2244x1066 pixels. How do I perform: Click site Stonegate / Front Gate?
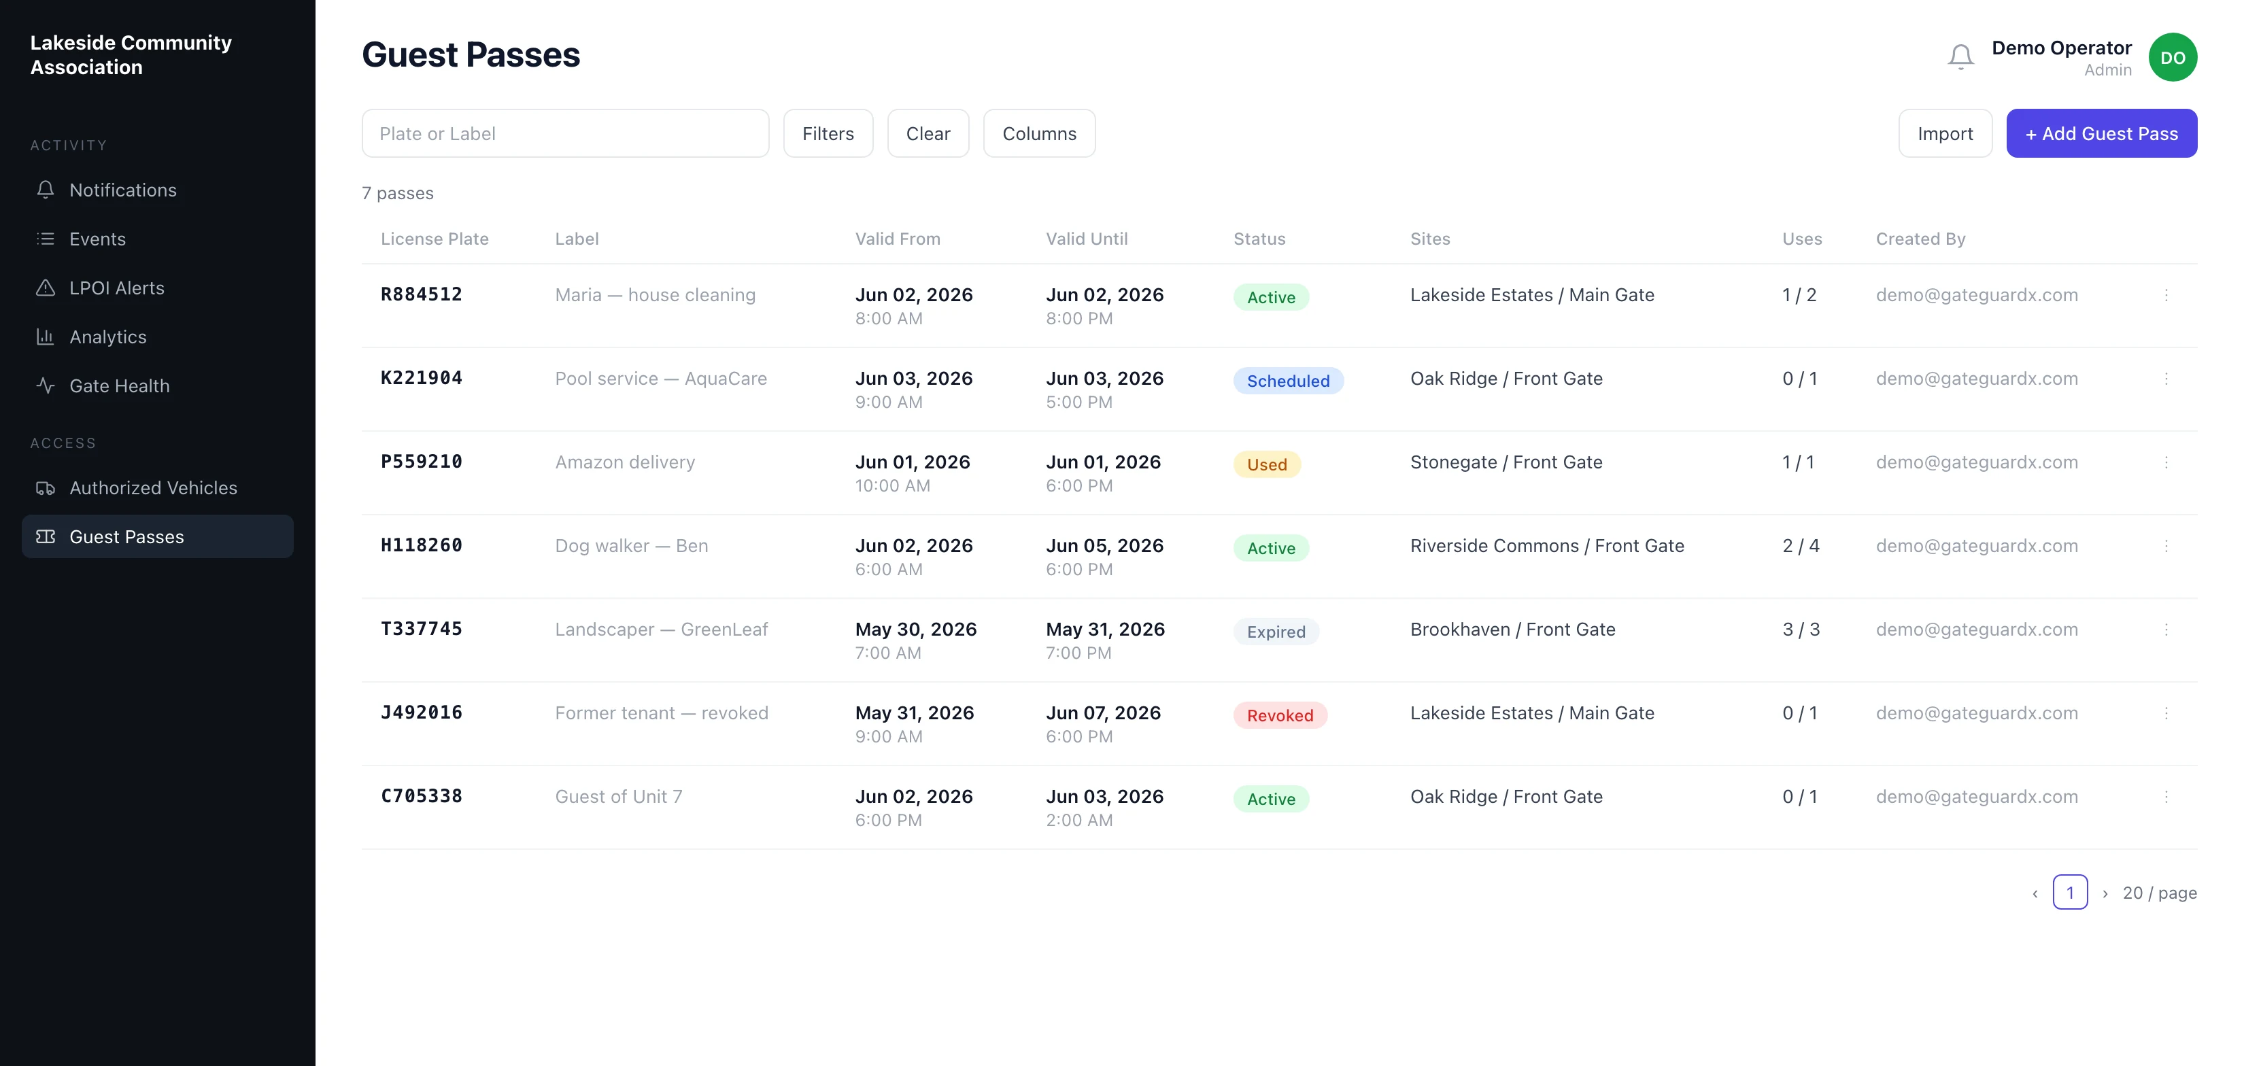1506,462
